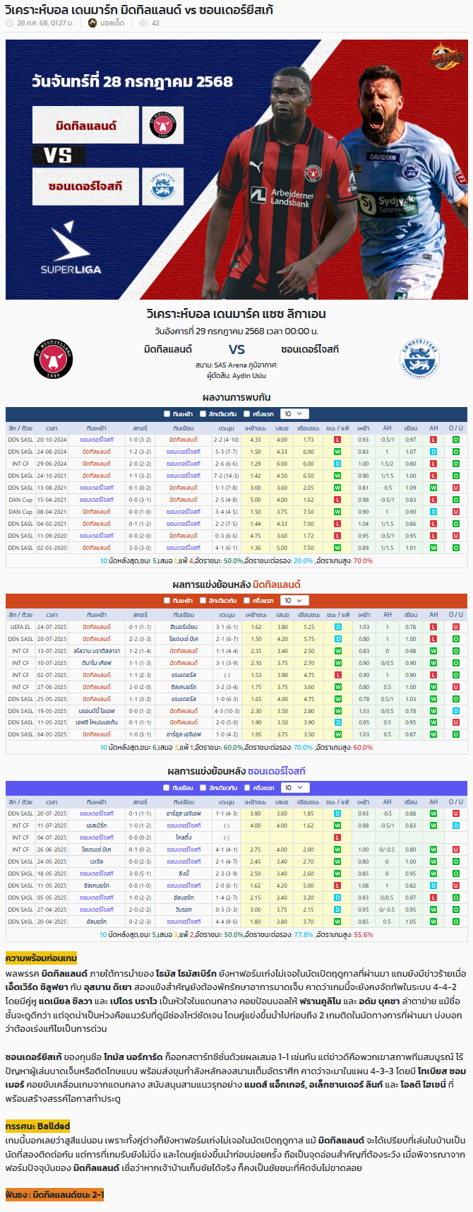Enable ทีมเหย้า checkbox in head-to-head table
Image resolution: width=473 pixels, height=1212 pixels.
click(x=167, y=414)
